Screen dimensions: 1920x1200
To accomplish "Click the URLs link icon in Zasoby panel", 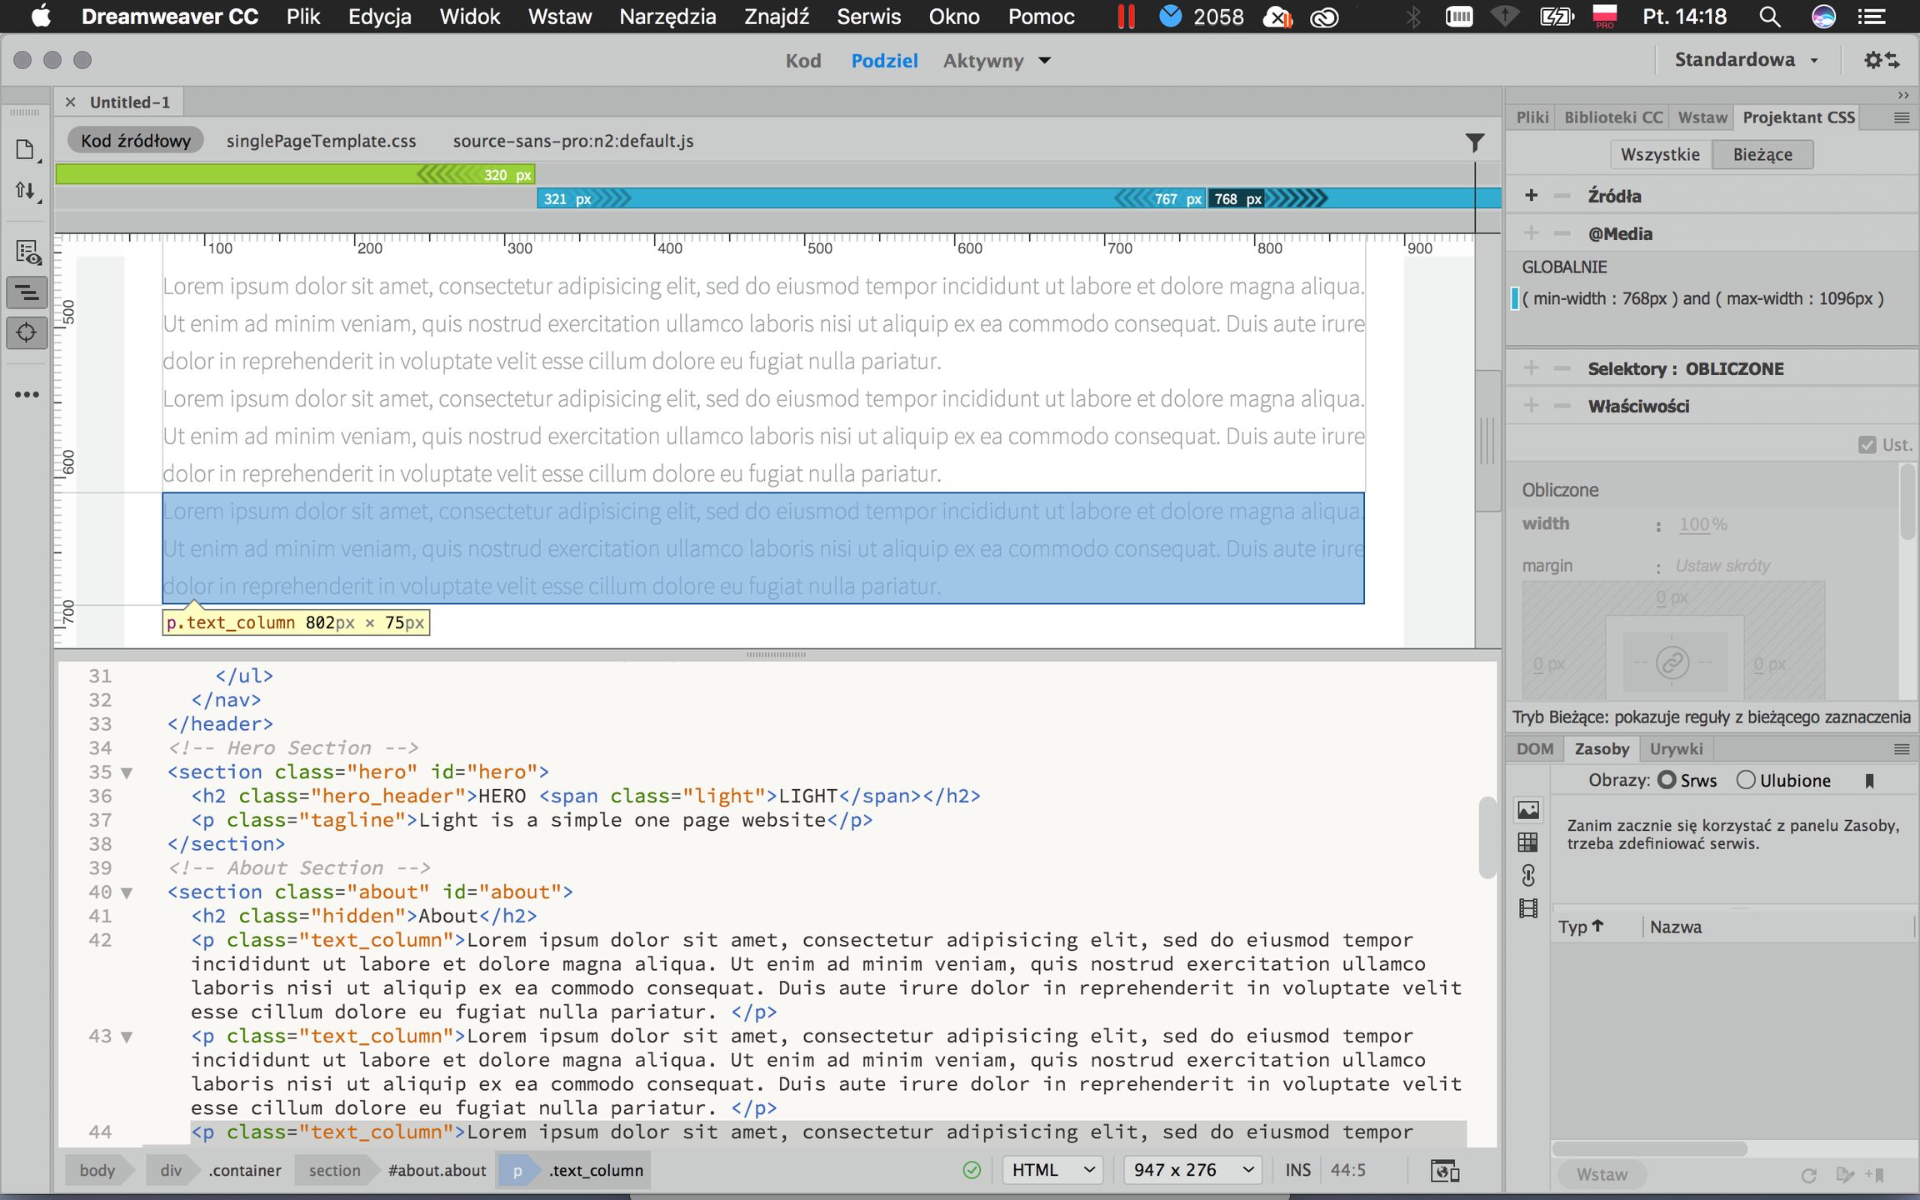I will click(x=1528, y=876).
